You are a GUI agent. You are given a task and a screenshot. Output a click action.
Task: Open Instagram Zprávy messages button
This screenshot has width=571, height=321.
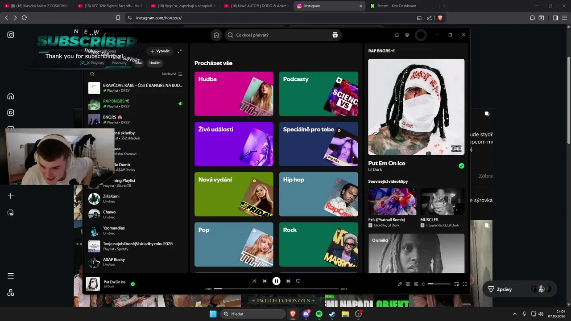click(520, 289)
